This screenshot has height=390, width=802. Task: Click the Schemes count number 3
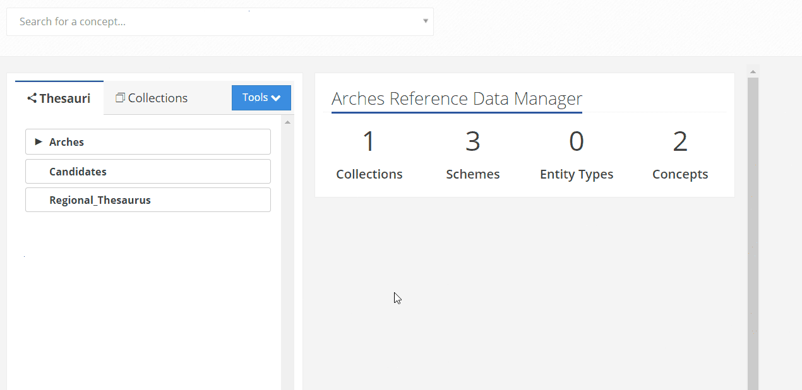point(472,141)
